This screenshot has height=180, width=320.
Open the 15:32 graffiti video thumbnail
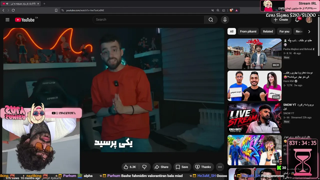(254, 150)
